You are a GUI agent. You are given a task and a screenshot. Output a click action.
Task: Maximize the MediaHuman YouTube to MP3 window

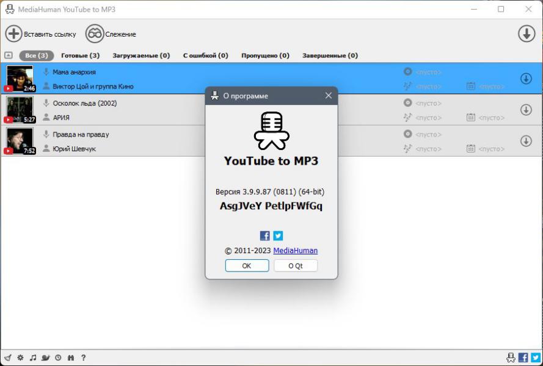501,9
